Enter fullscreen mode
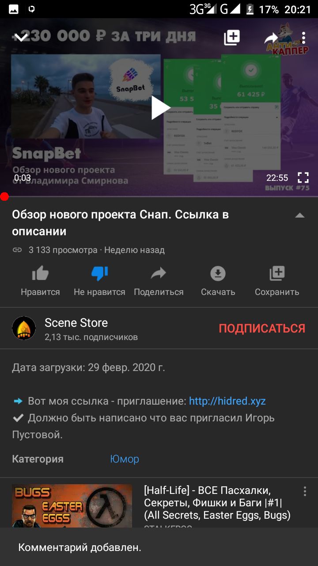The width and height of the screenshot is (318, 566). 303,178
